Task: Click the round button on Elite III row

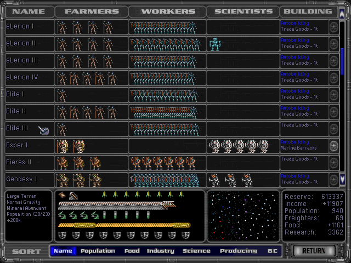Action: click(x=333, y=129)
